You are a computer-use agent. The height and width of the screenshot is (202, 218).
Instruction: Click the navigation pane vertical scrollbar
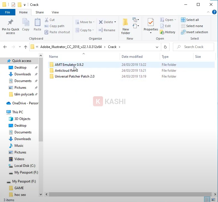pyautogui.click(x=41, y=112)
